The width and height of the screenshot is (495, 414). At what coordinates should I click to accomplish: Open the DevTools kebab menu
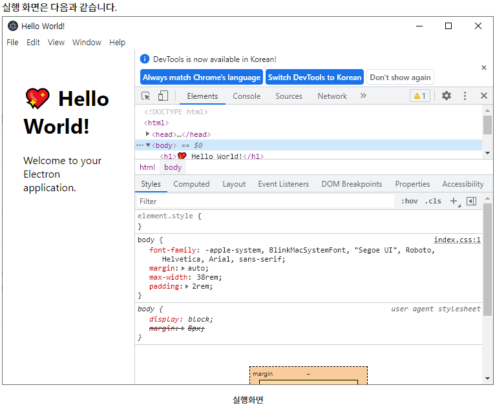[x=465, y=96]
